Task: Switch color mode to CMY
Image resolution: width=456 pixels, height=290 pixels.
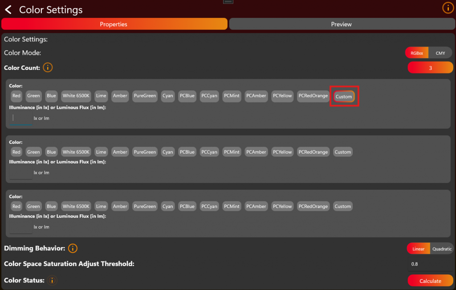Action: (x=440, y=53)
